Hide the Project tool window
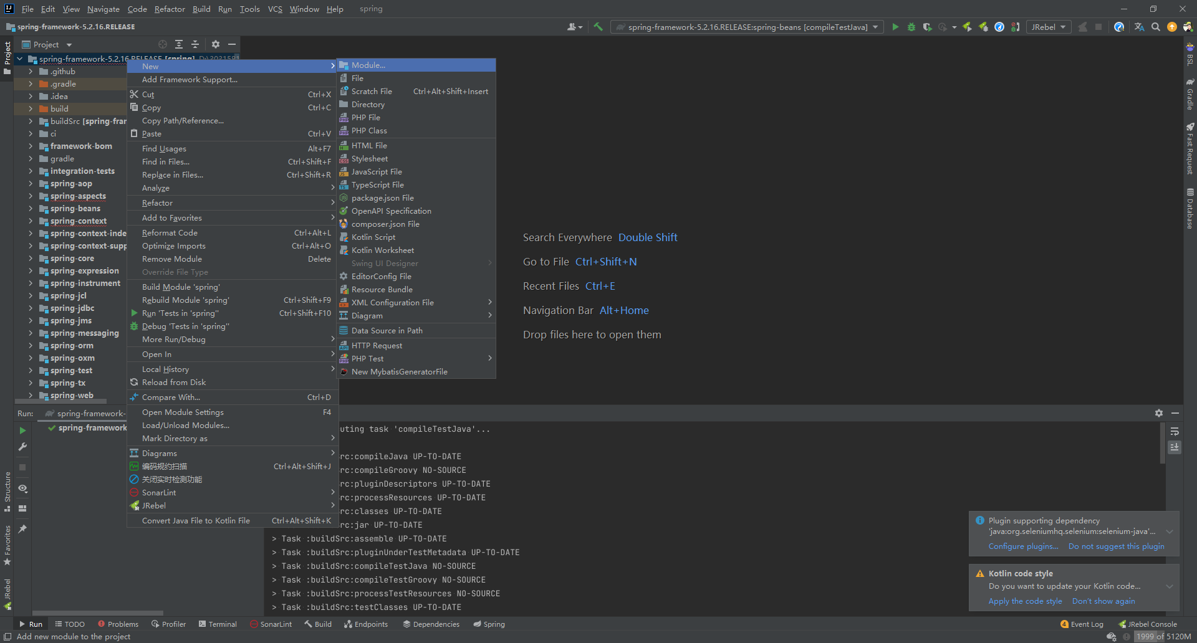The image size is (1197, 643). [x=232, y=44]
